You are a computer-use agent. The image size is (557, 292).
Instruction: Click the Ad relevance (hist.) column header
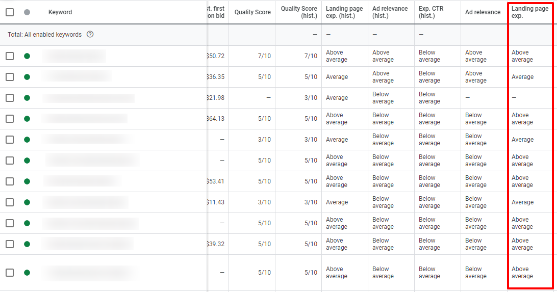point(390,12)
